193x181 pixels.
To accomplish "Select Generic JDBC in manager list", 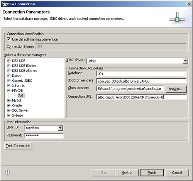I will 22,81.
